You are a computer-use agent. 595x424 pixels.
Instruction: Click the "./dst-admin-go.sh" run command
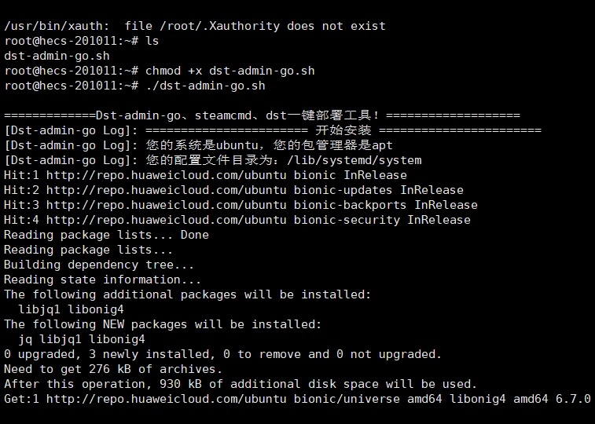205,86
